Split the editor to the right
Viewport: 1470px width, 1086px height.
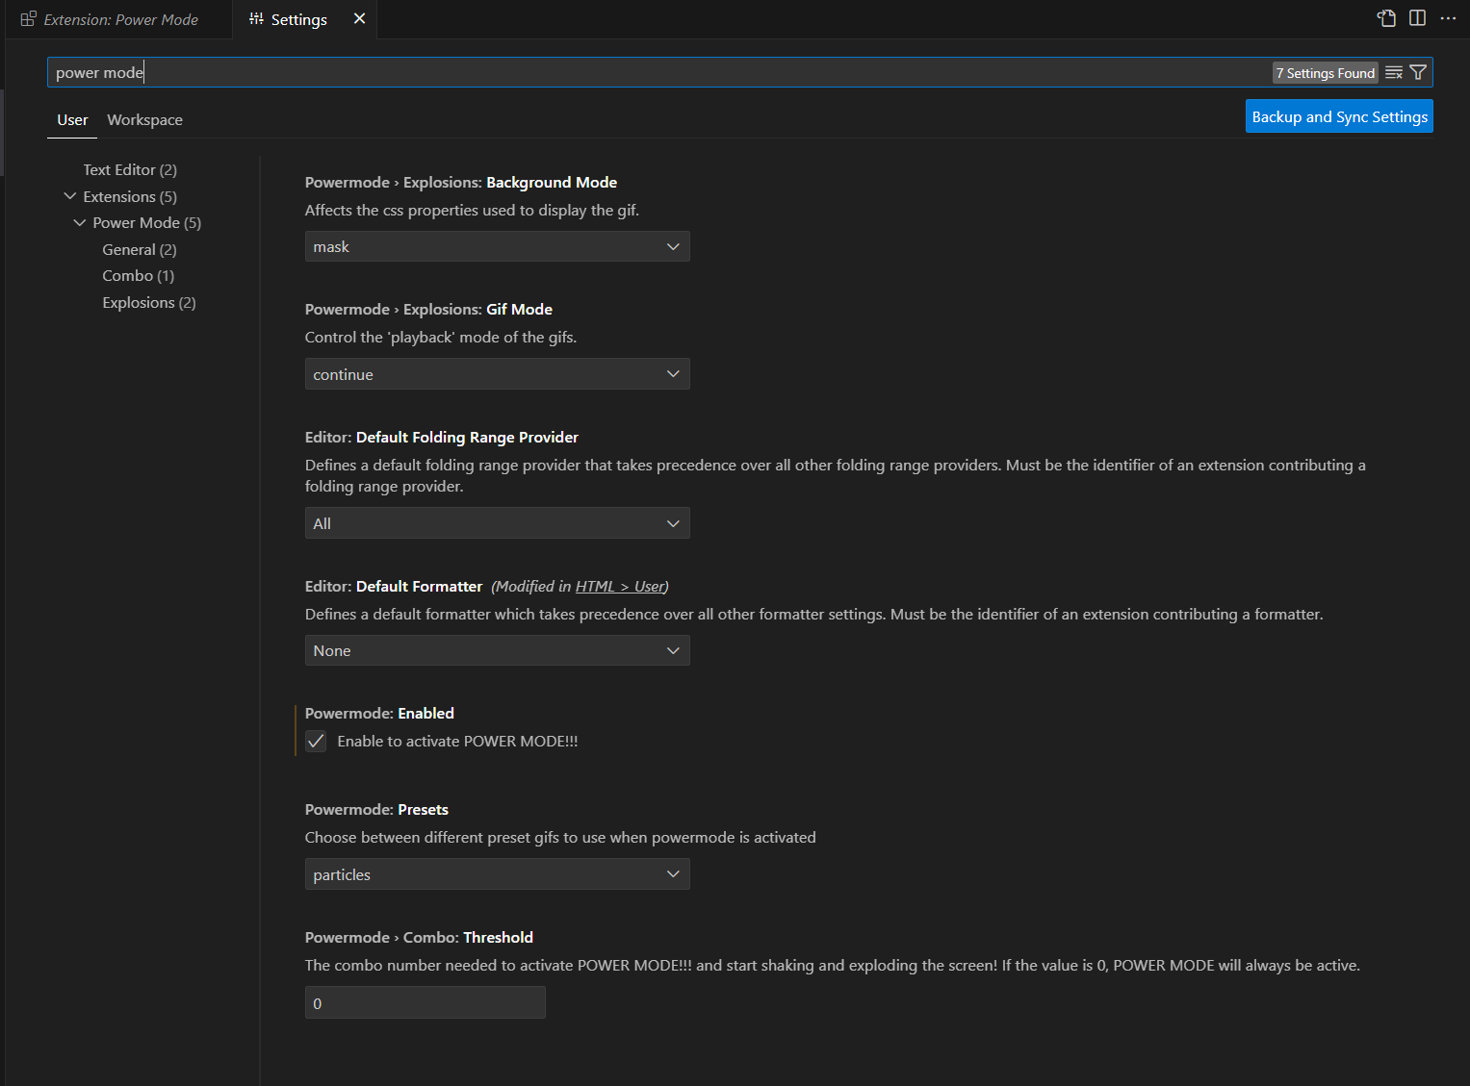[1417, 18]
